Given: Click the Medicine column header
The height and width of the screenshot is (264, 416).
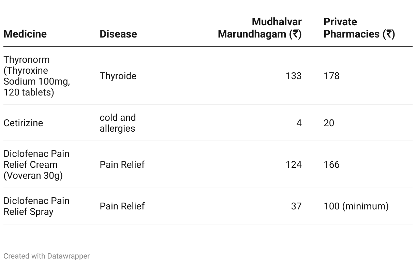Looking at the screenshot, I should [25, 34].
